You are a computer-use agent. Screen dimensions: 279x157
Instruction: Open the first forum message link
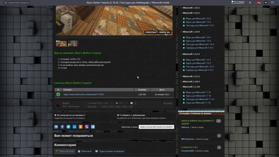tap(197, 122)
